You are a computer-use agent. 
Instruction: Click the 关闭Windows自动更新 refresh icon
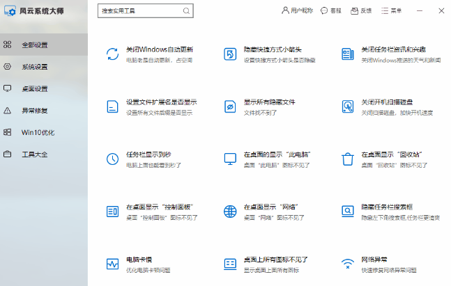[x=112, y=54]
